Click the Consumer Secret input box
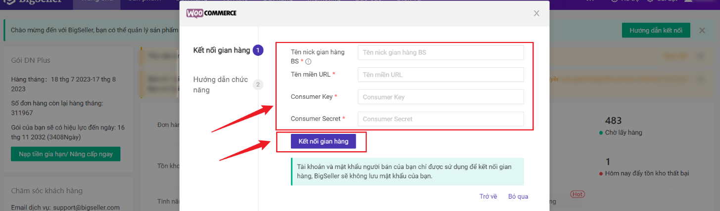 [440, 119]
